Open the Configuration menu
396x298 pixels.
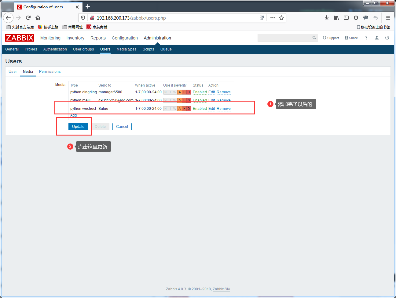click(125, 38)
